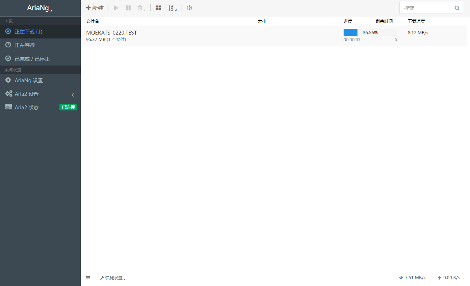Open the 1 个文件 link
Image resolution: width=470 pixels, height=286 pixels.
[116, 40]
